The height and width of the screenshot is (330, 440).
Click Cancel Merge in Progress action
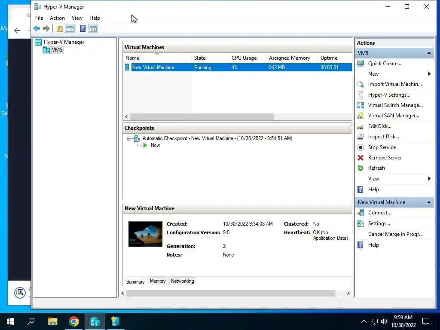pos(395,234)
